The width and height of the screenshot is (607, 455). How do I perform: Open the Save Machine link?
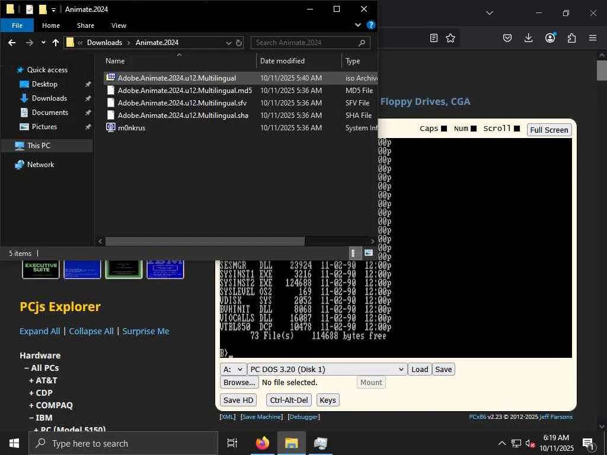click(x=261, y=416)
